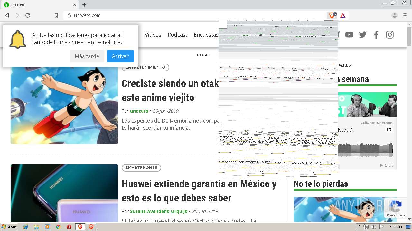The height and width of the screenshot is (231, 412).
Task: Open Brave Rewards triangle icon
Action: 343,15
